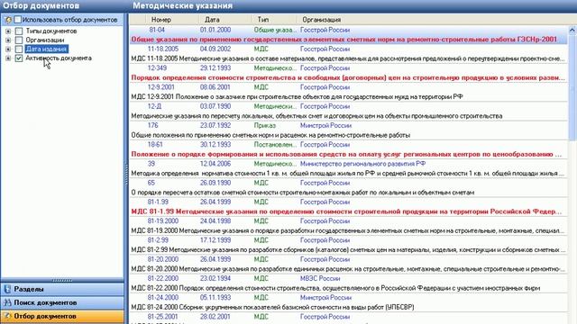Select document number '81-25.2001'
577x324 pixels.
pyautogui.click(x=162, y=316)
